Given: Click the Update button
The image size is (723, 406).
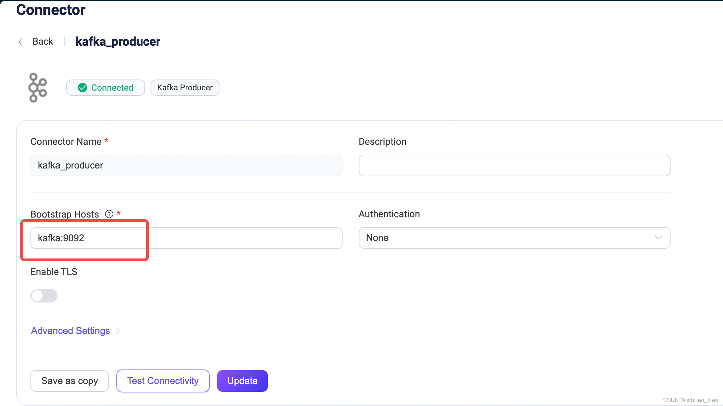Looking at the screenshot, I should pos(242,381).
